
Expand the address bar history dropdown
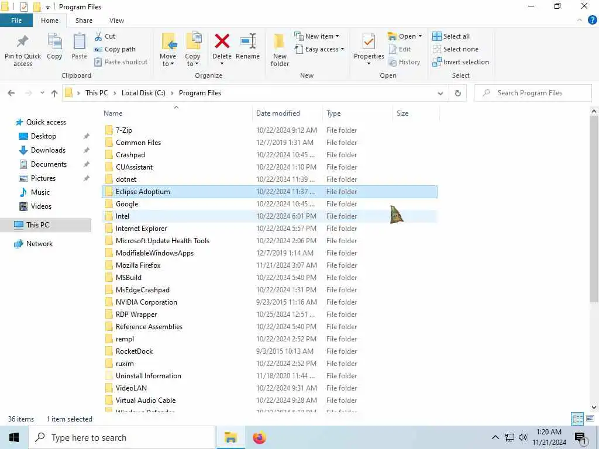(x=440, y=93)
